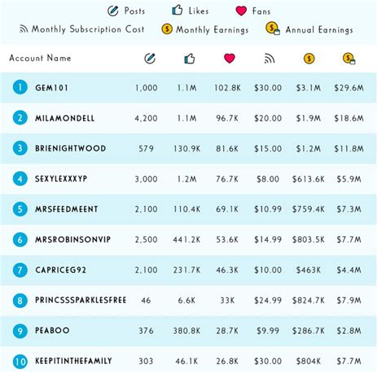Viewport: 386px width, 373px height.
Task: Open the MILAMONDELL account name
Action: click(65, 118)
